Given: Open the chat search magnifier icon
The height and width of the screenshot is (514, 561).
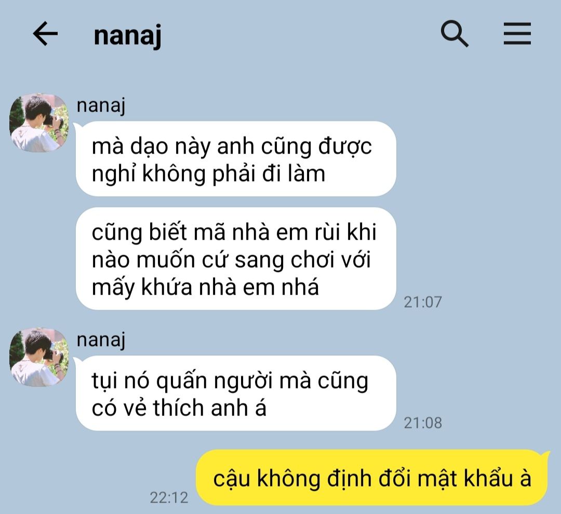Looking at the screenshot, I should click(455, 34).
